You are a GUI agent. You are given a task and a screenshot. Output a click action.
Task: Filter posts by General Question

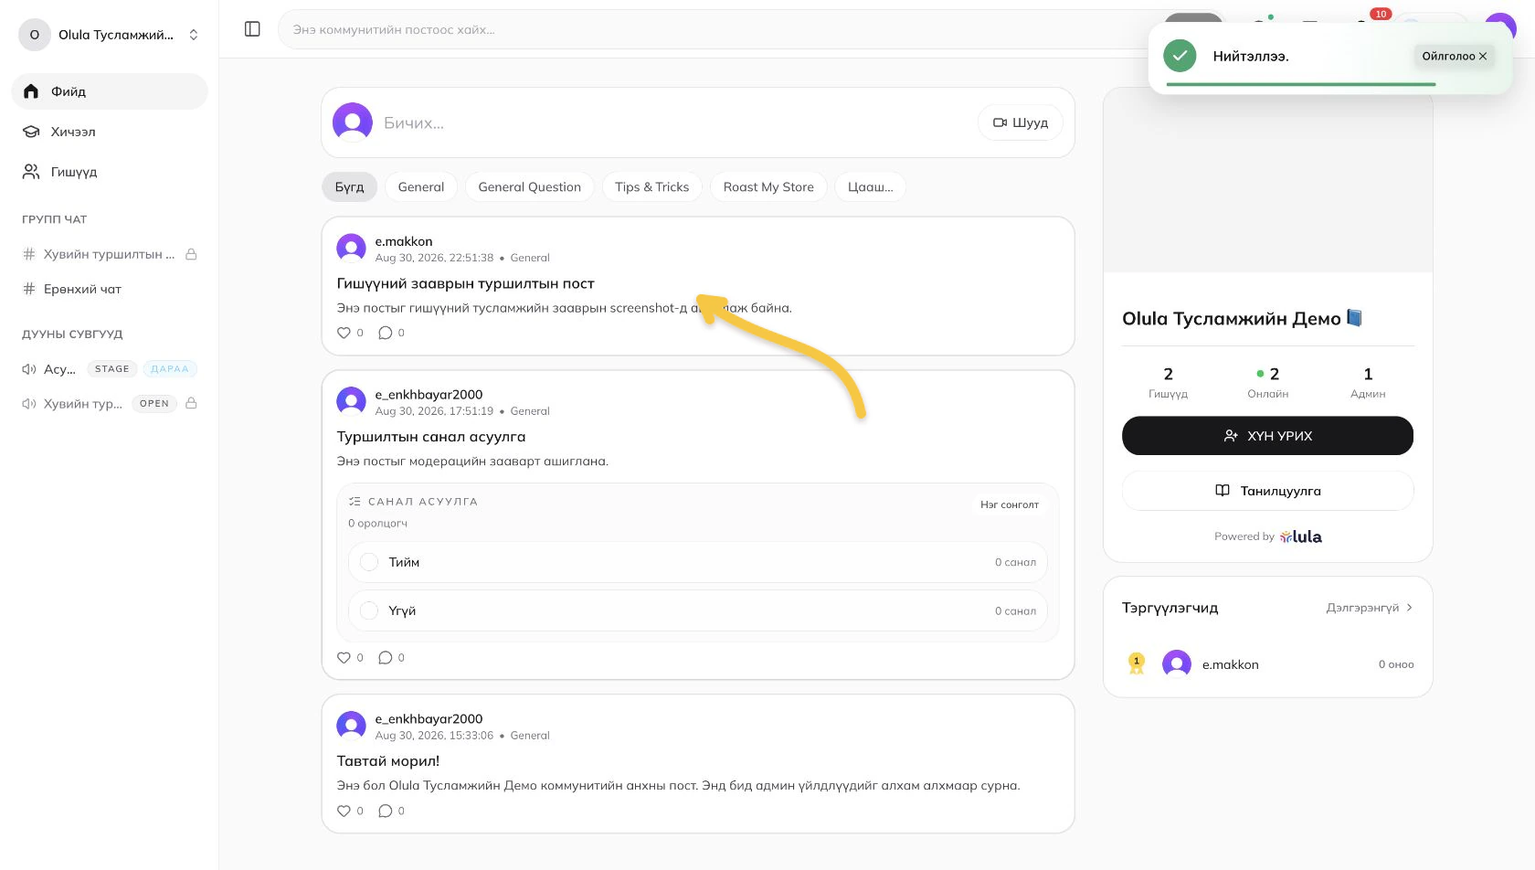530,186
